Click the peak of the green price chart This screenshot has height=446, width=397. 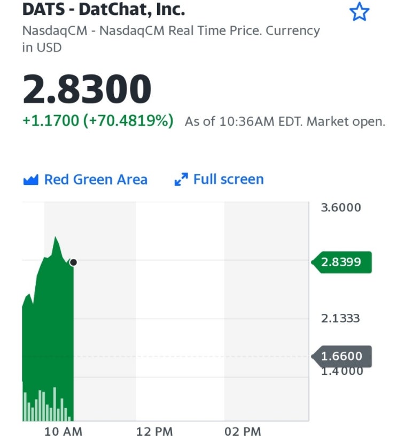coord(55,237)
